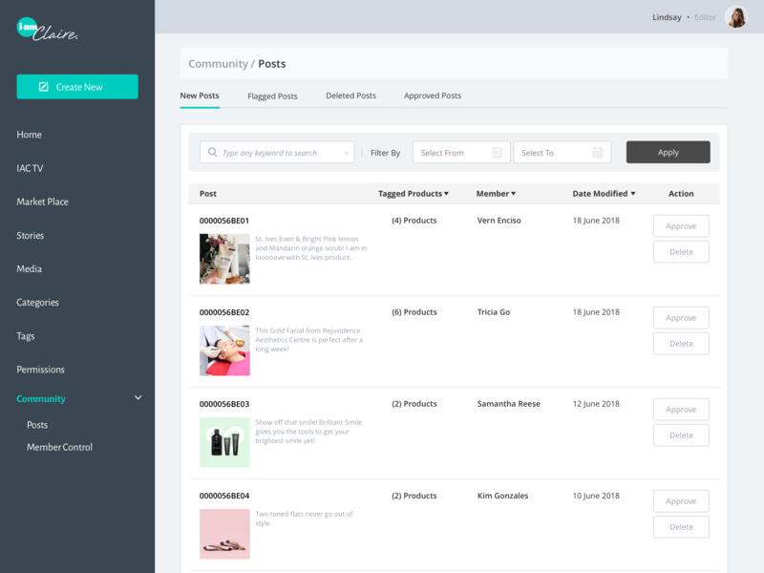Open Lindsay's profile avatar photo
The height and width of the screenshot is (573, 764).
735,16
